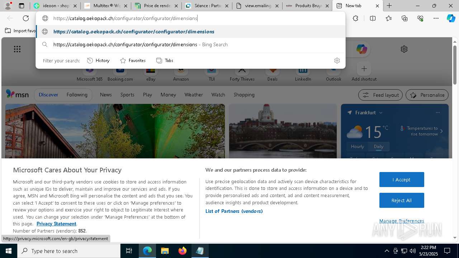Open the address bar suggestion settings gear

[337, 61]
